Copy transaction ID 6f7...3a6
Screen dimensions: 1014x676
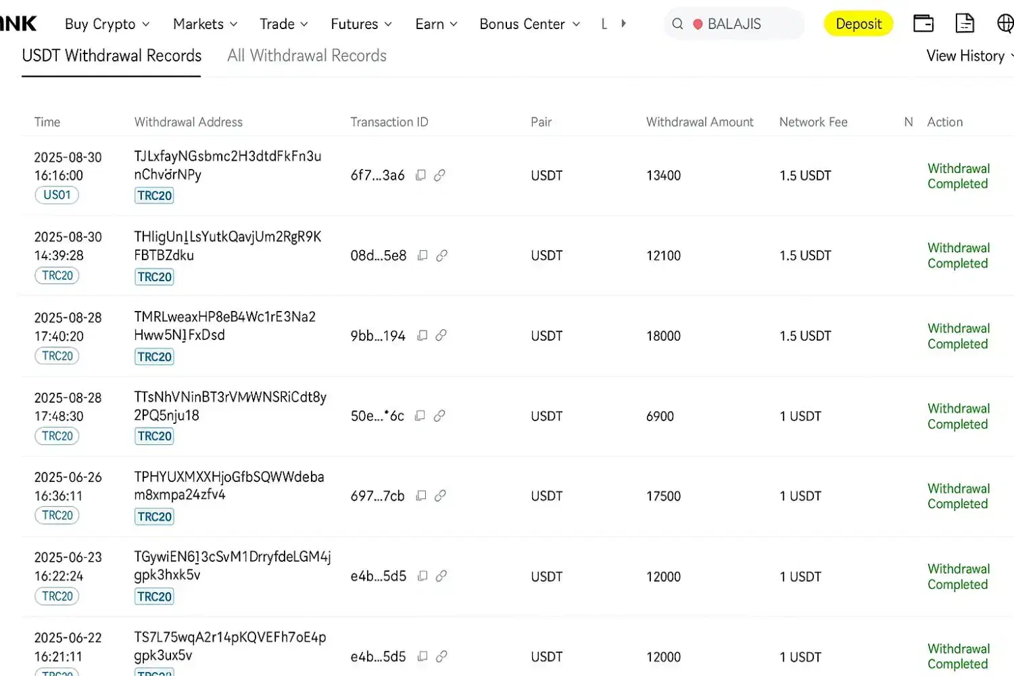[x=420, y=175]
